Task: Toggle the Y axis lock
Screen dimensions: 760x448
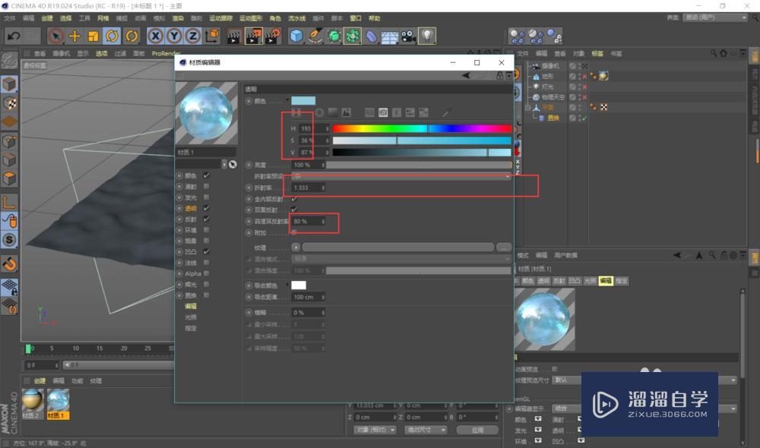Action: [x=174, y=36]
